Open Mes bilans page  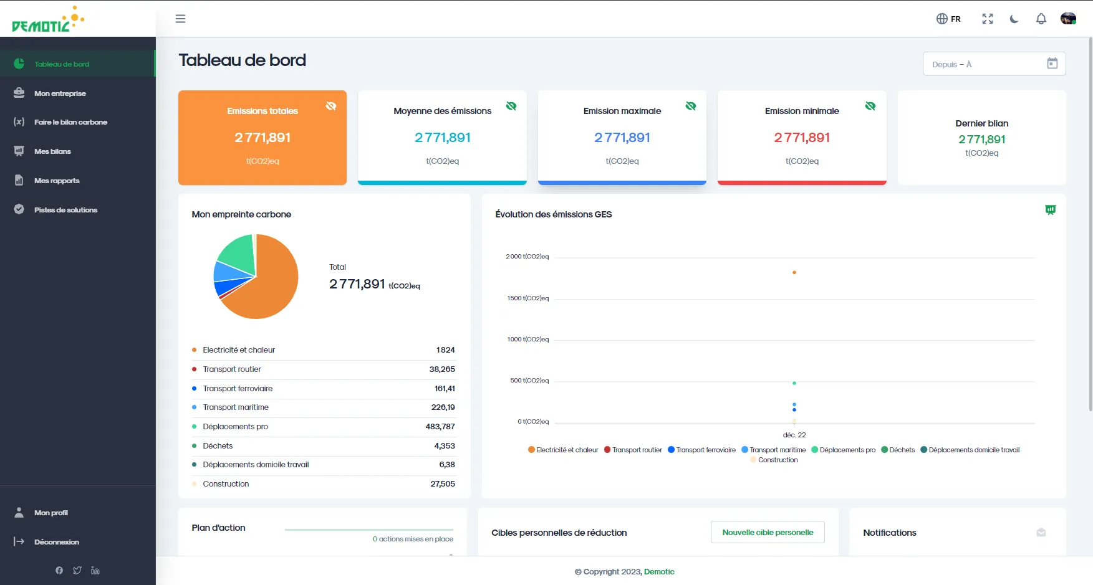pyautogui.click(x=77, y=151)
